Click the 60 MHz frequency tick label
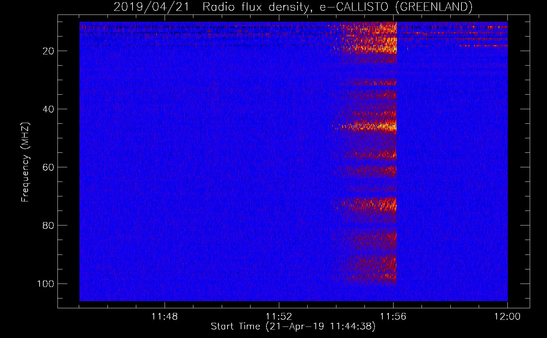547x338 pixels. pos(48,167)
